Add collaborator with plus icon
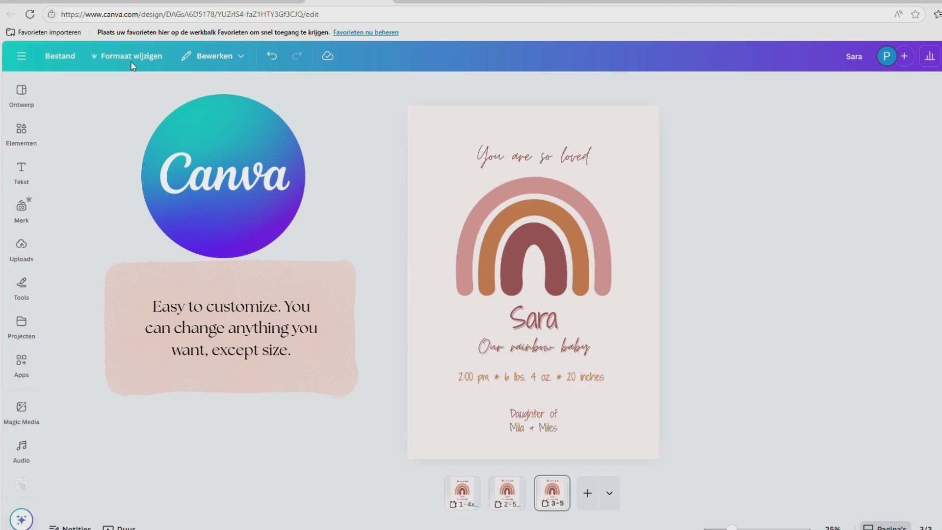The height and width of the screenshot is (530, 942). click(x=904, y=56)
